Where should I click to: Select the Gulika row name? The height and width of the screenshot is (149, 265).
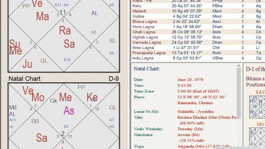click(x=138, y=17)
